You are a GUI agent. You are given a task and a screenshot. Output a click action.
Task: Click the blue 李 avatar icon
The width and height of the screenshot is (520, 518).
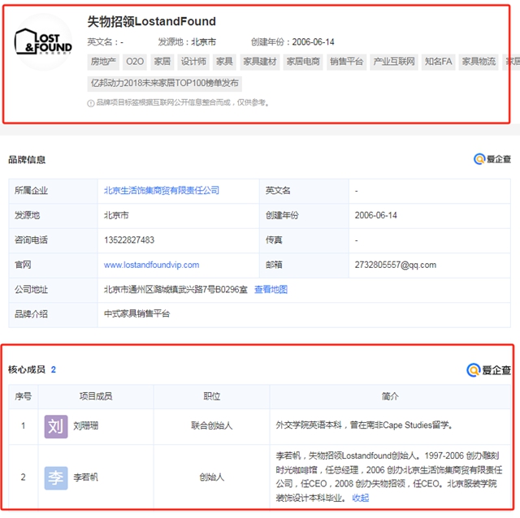[56, 478]
